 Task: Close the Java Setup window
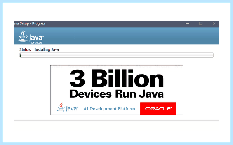[x=214, y=23]
